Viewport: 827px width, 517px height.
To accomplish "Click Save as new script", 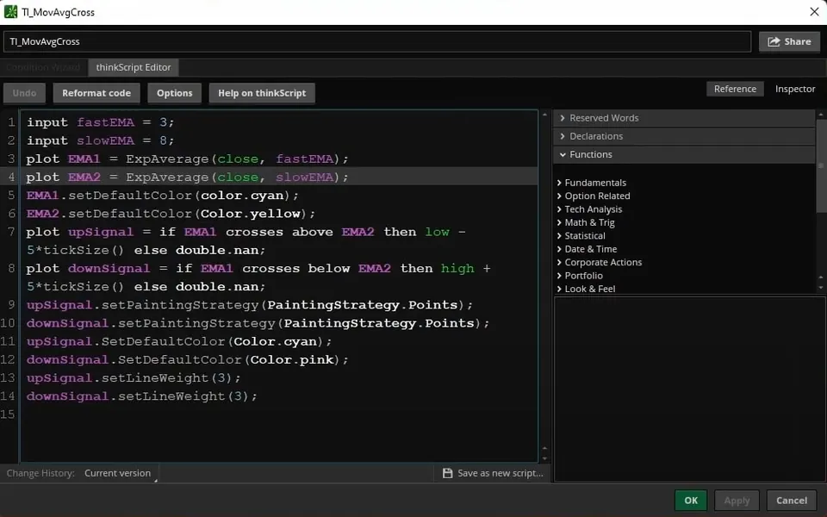I will click(493, 473).
